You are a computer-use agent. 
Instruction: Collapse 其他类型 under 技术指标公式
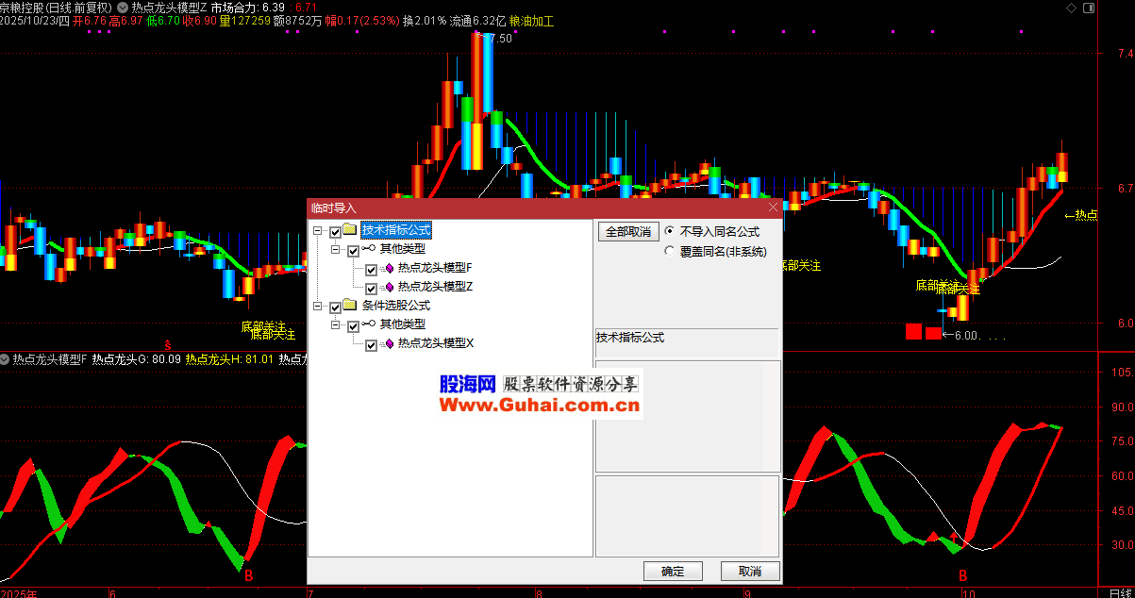tap(335, 250)
